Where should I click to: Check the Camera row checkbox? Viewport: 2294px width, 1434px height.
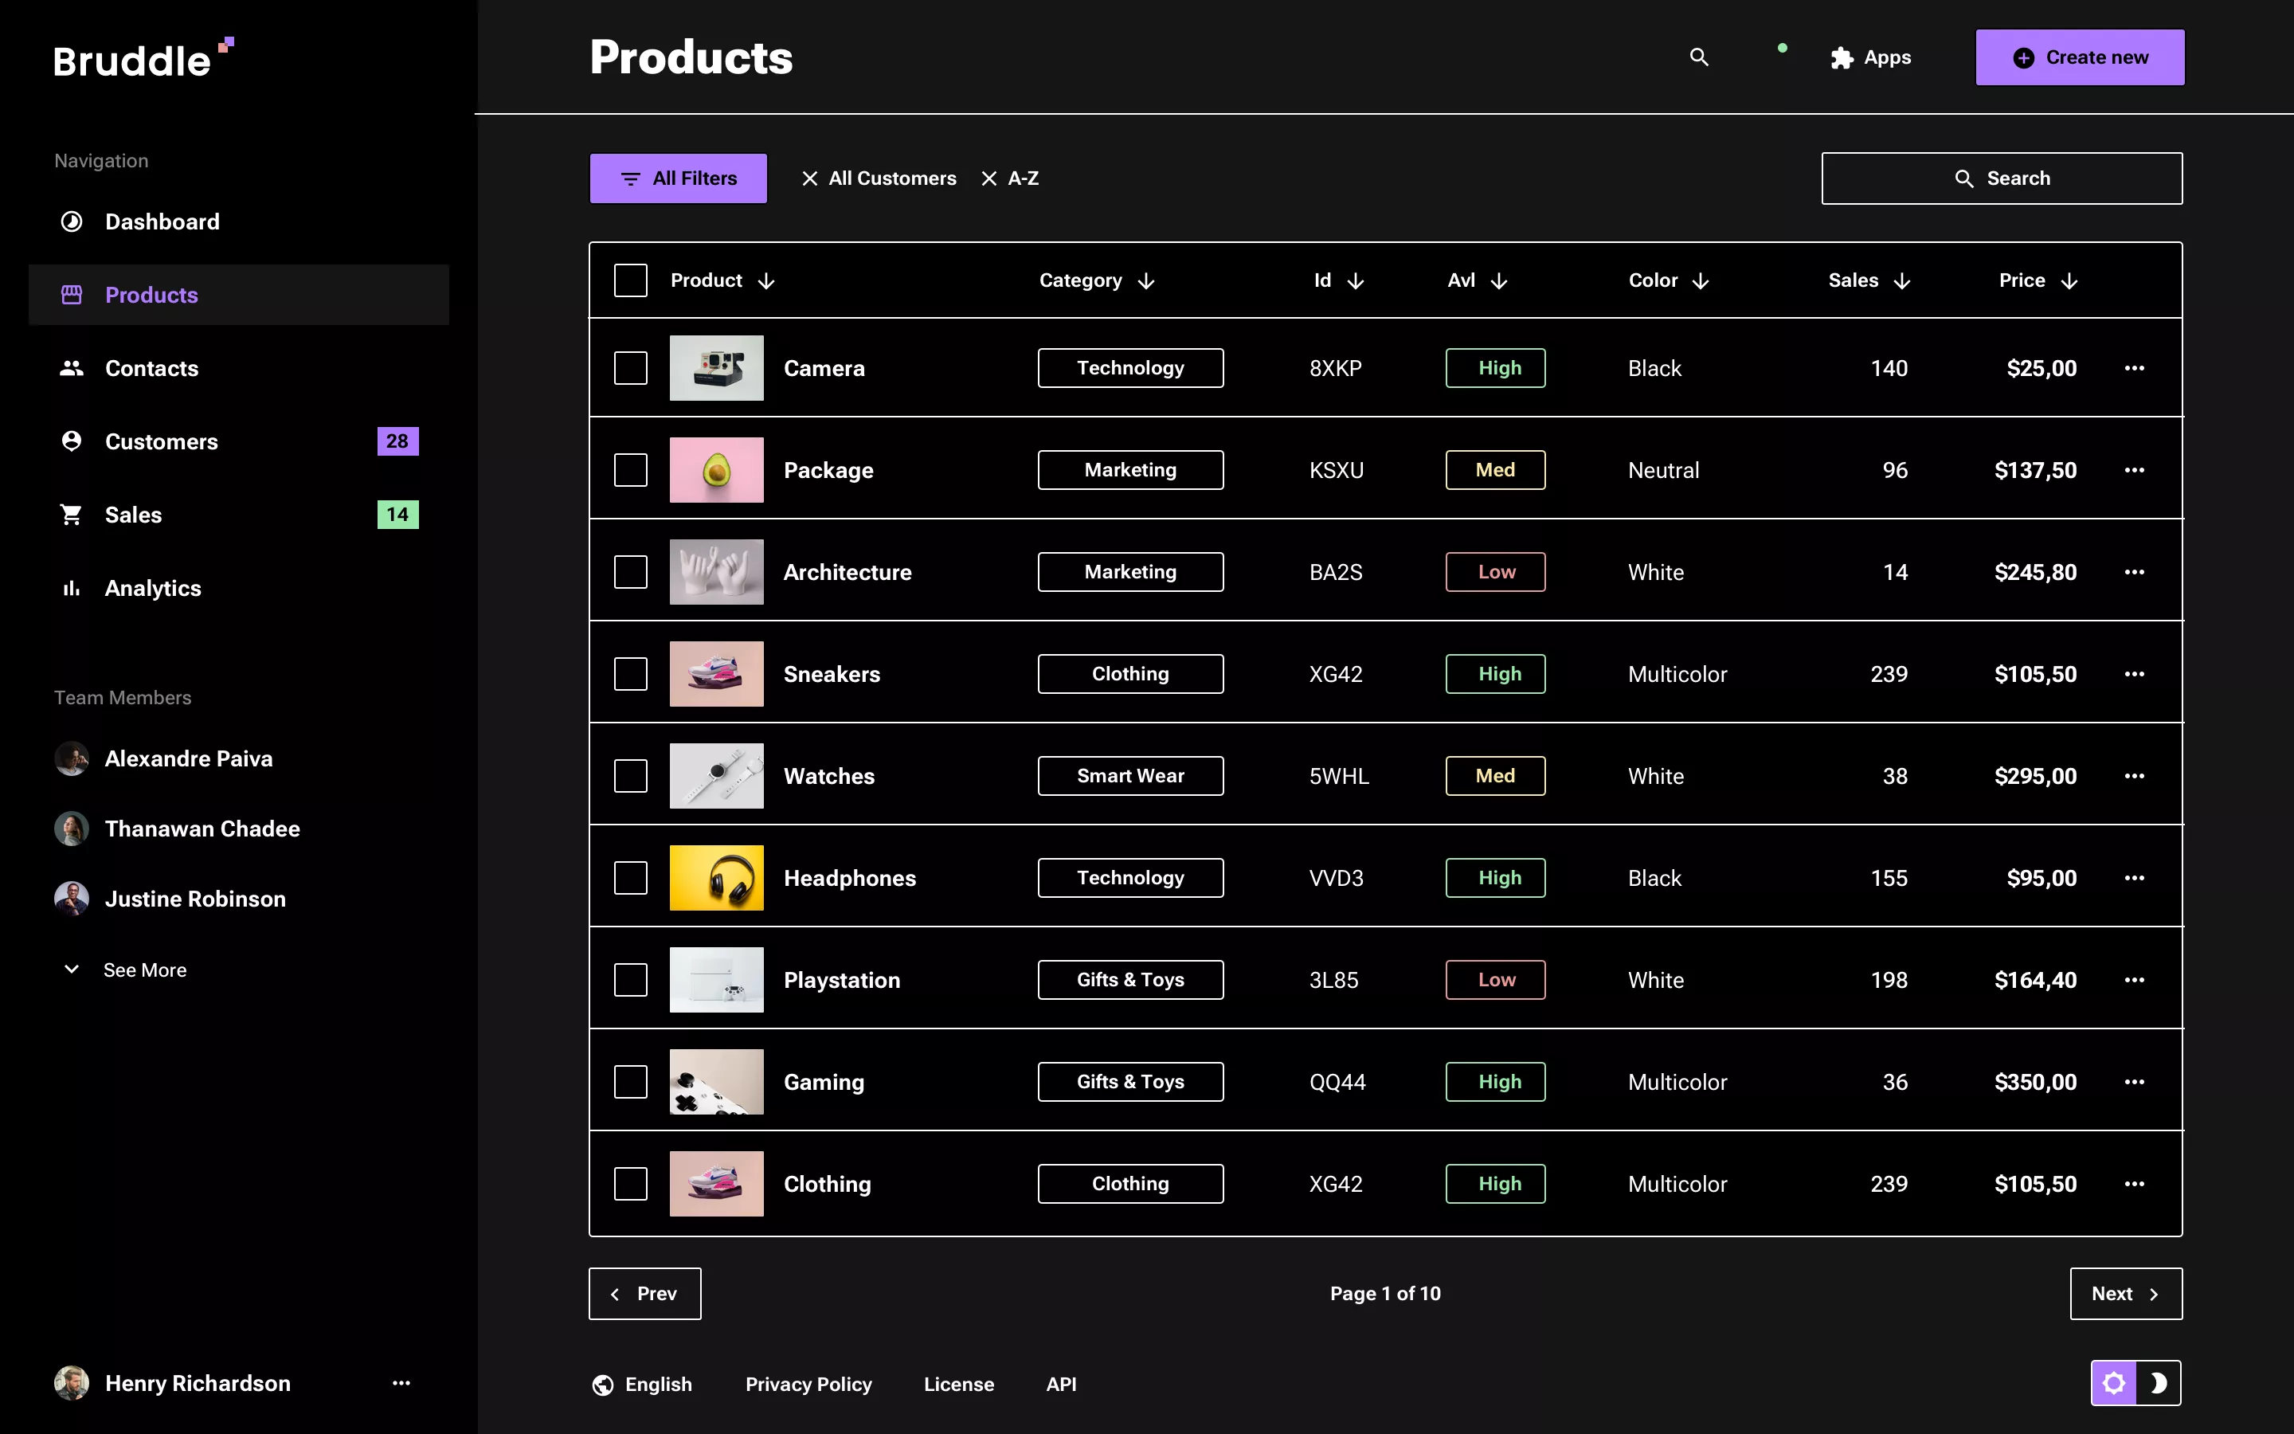[630, 368]
